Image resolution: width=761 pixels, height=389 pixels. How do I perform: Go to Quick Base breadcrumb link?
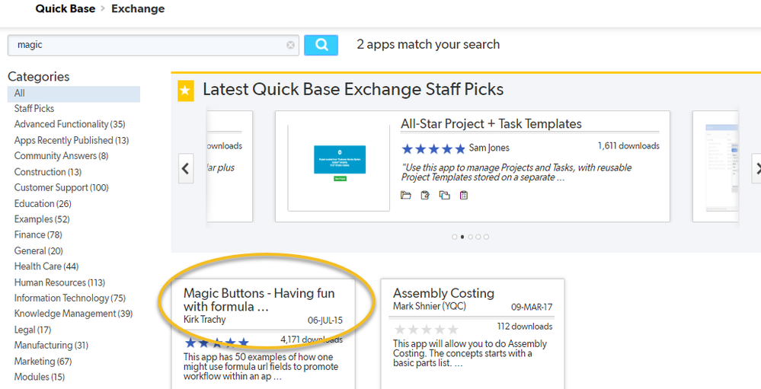[65, 8]
